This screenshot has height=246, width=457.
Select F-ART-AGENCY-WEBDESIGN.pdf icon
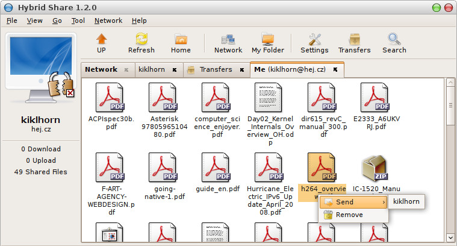[x=110, y=168]
